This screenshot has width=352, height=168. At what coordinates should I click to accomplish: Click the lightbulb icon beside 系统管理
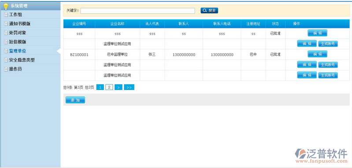(6, 6)
